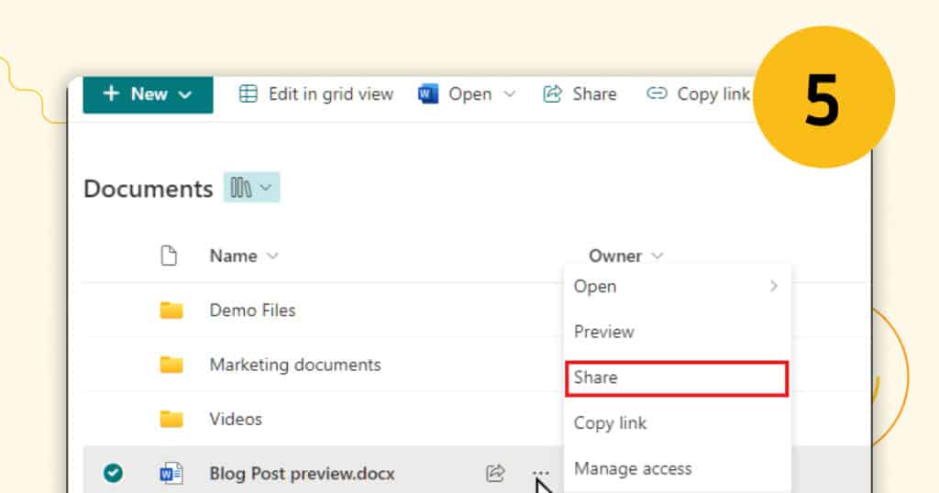The height and width of the screenshot is (493, 939).
Task: Click the Edit in grid view icon
Action: click(x=248, y=94)
